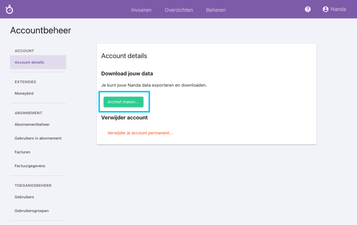
Task: Switch to the Overzichten section
Action: pyautogui.click(x=178, y=10)
